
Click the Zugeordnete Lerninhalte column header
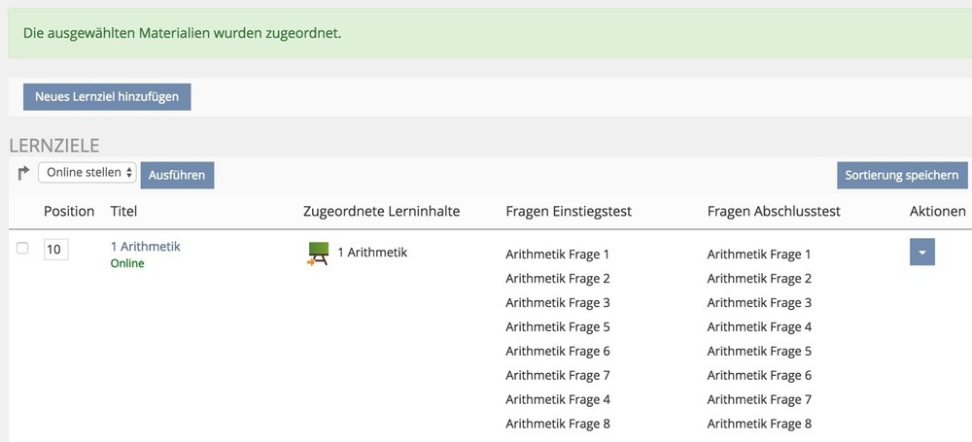coord(381,211)
